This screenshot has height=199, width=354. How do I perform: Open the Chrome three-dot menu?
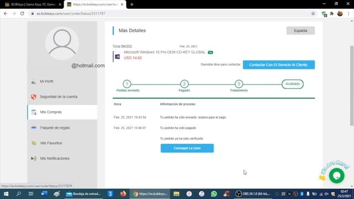click(348, 13)
